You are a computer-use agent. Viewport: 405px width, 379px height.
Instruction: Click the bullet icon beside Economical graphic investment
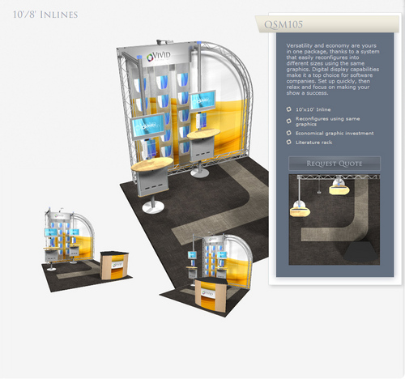[x=289, y=133]
